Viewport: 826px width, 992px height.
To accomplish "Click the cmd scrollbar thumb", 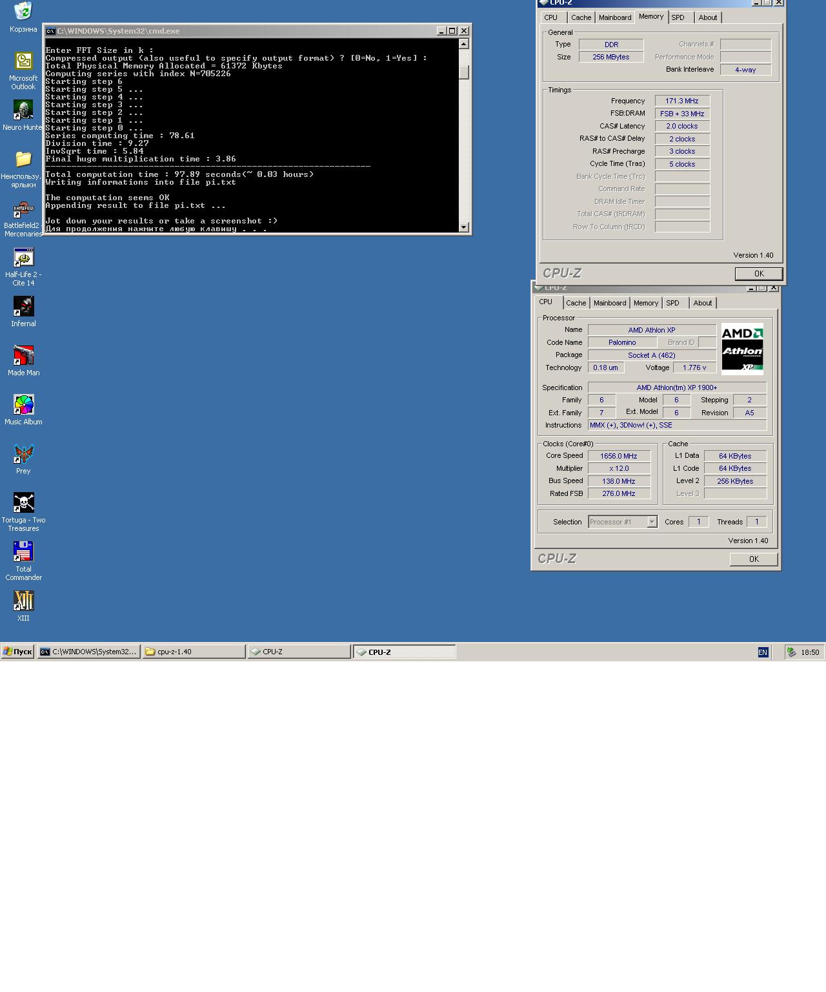I will pyautogui.click(x=463, y=72).
